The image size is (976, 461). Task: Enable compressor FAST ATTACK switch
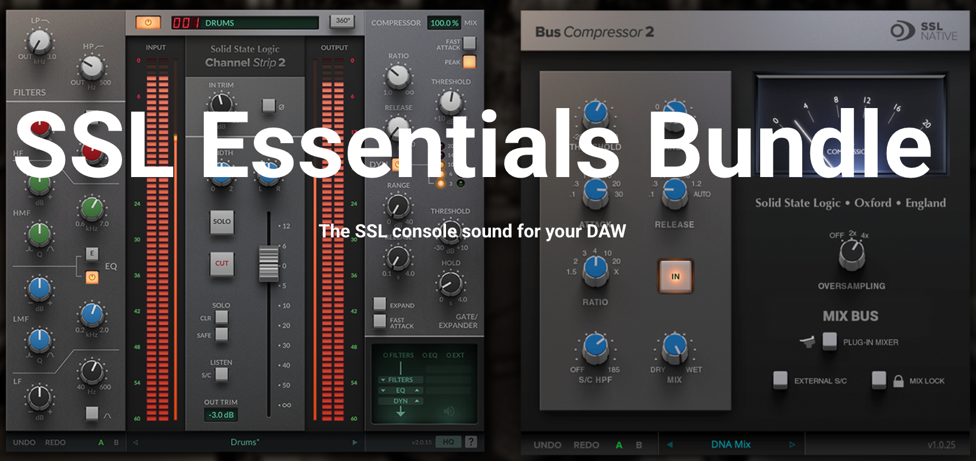point(470,43)
